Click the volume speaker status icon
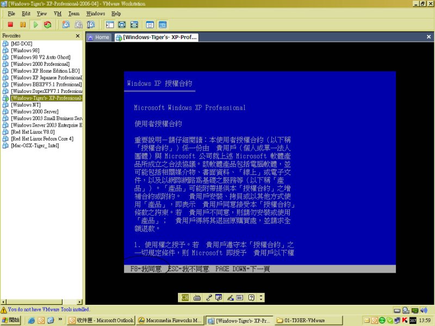 coord(424,310)
